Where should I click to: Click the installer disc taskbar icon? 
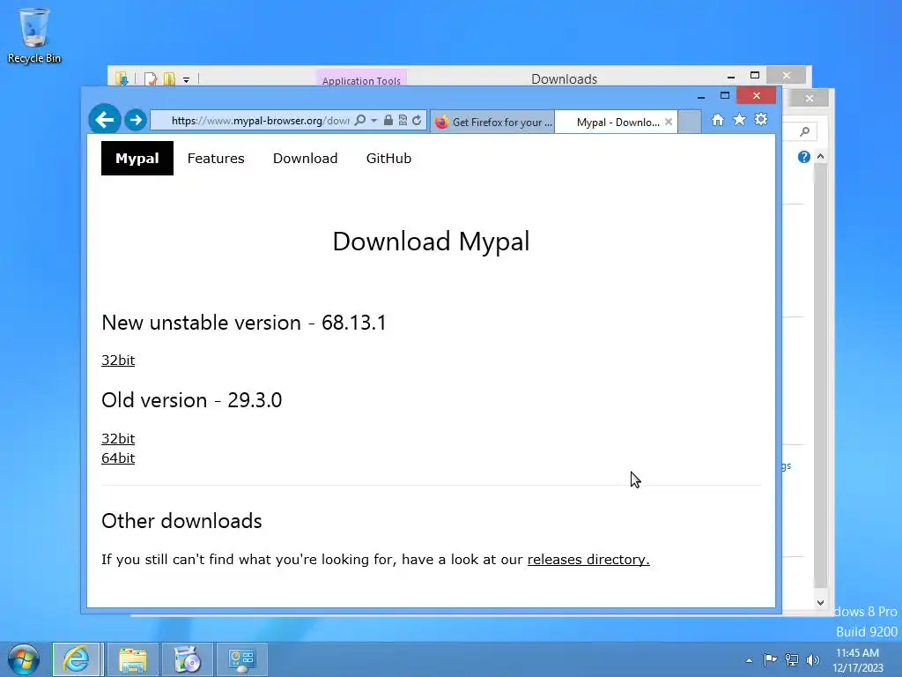pyautogui.click(x=187, y=659)
